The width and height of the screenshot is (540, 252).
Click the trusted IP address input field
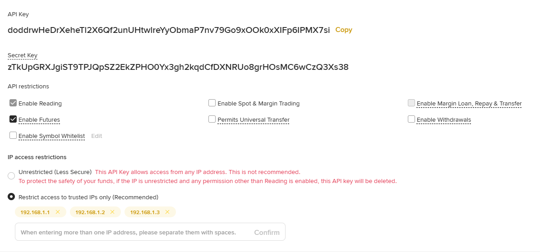[x=131, y=232]
